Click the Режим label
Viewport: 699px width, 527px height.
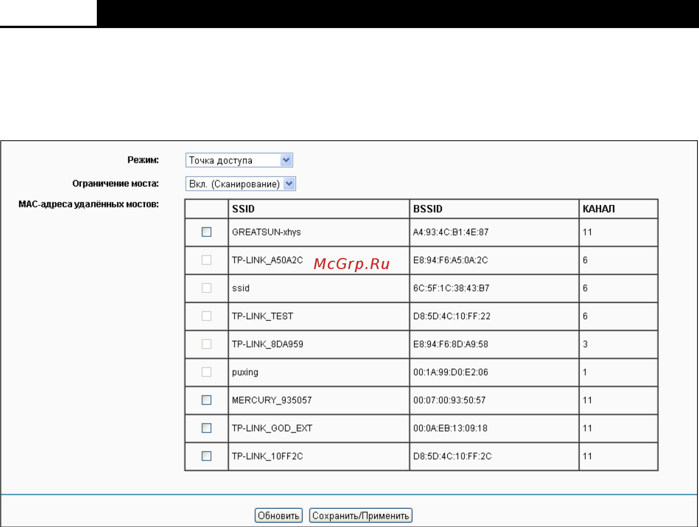(x=143, y=160)
